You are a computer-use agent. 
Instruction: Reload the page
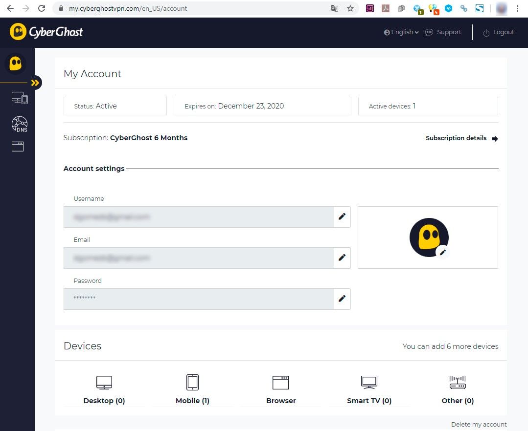(42, 8)
